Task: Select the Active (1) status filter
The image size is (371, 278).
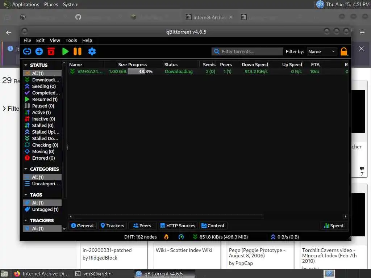Action: [x=43, y=112]
